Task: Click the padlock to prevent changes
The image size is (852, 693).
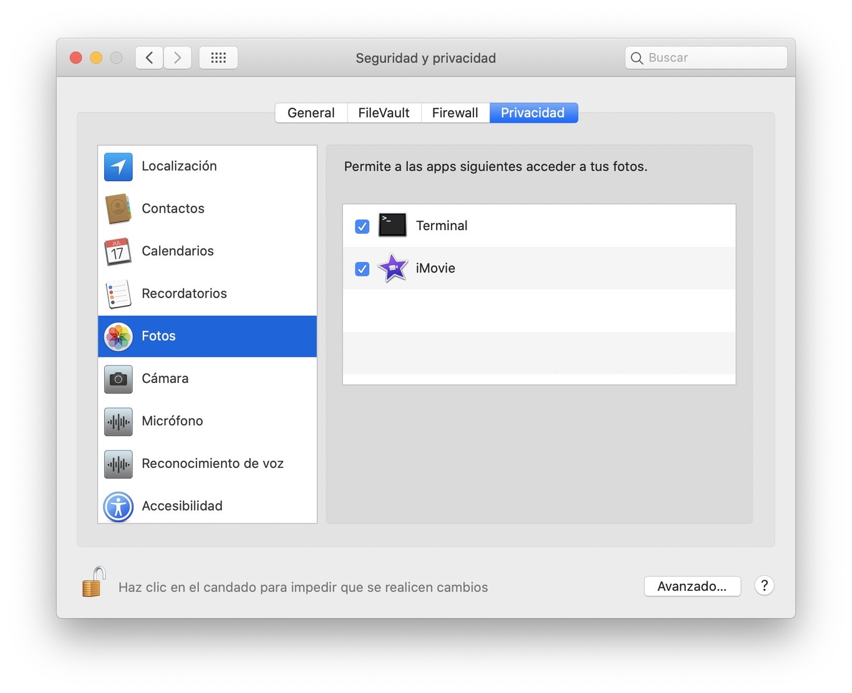Action: pyautogui.click(x=94, y=583)
